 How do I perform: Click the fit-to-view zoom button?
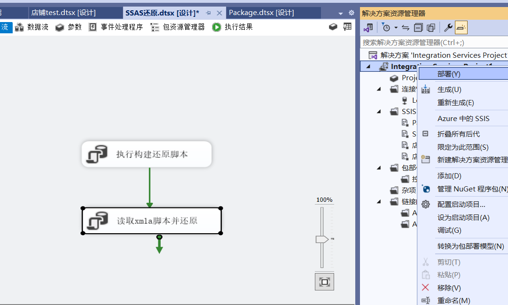tap(324, 282)
